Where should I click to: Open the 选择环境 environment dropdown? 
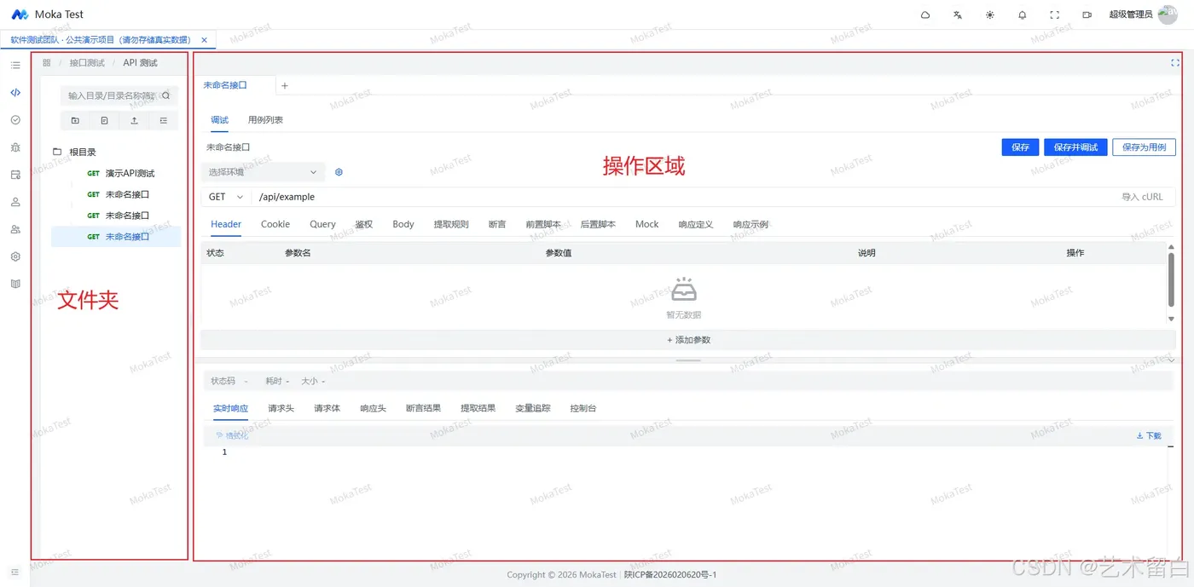tap(263, 172)
